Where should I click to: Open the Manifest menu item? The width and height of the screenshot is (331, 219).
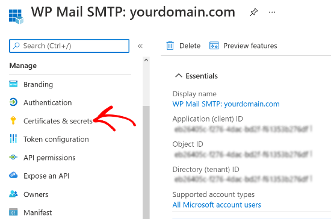[37, 212]
